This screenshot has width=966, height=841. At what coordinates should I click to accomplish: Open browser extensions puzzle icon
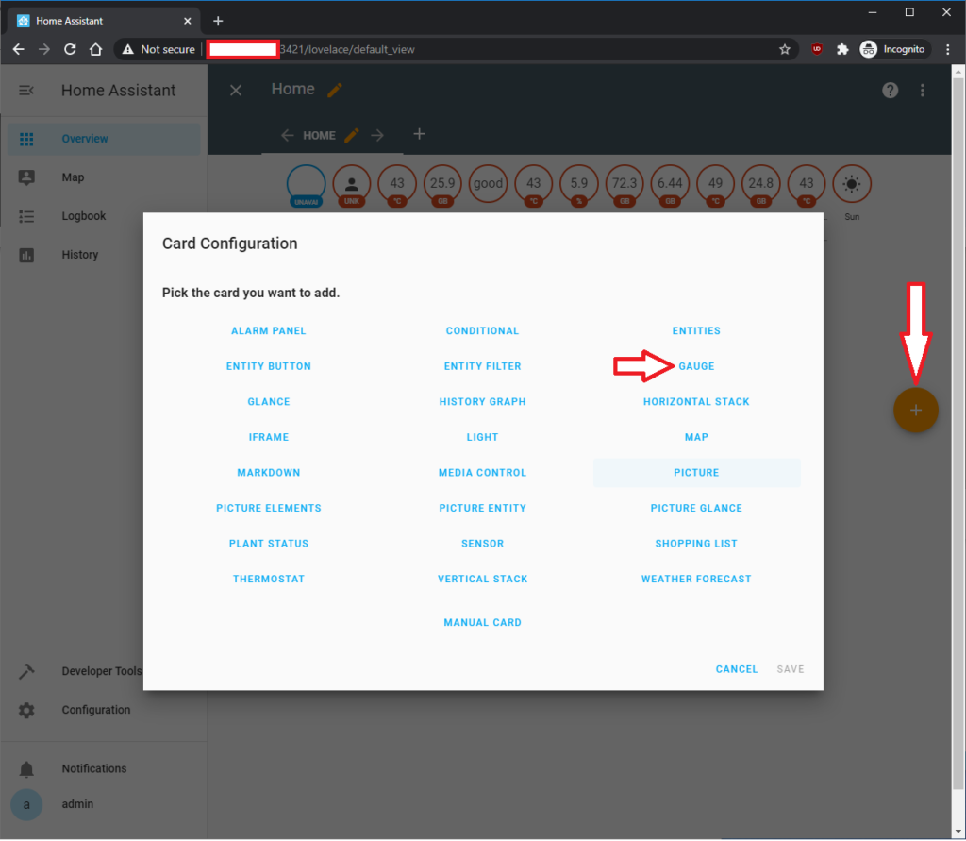(842, 49)
